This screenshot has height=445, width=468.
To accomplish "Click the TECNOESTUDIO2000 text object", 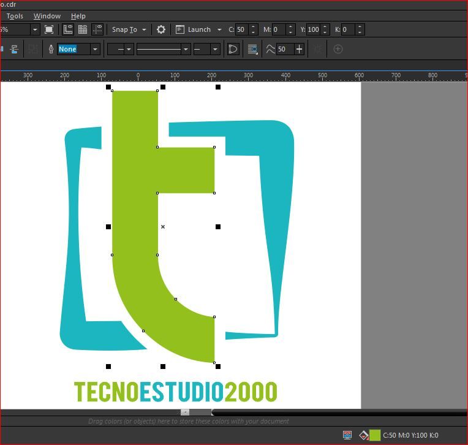I will (x=175, y=391).
